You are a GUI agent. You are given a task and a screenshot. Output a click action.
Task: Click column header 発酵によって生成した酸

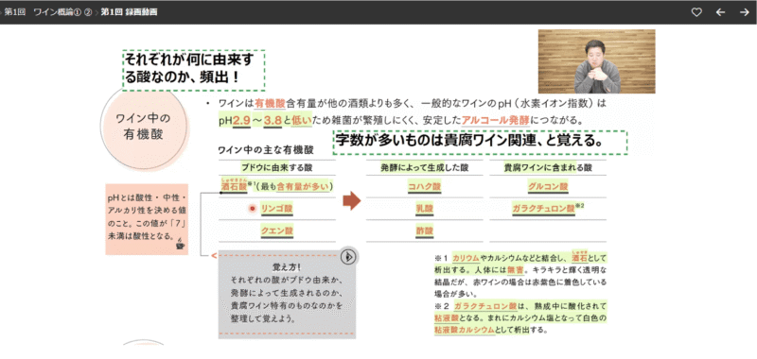(x=424, y=168)
